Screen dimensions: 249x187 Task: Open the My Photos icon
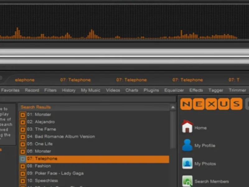point(187,163)
